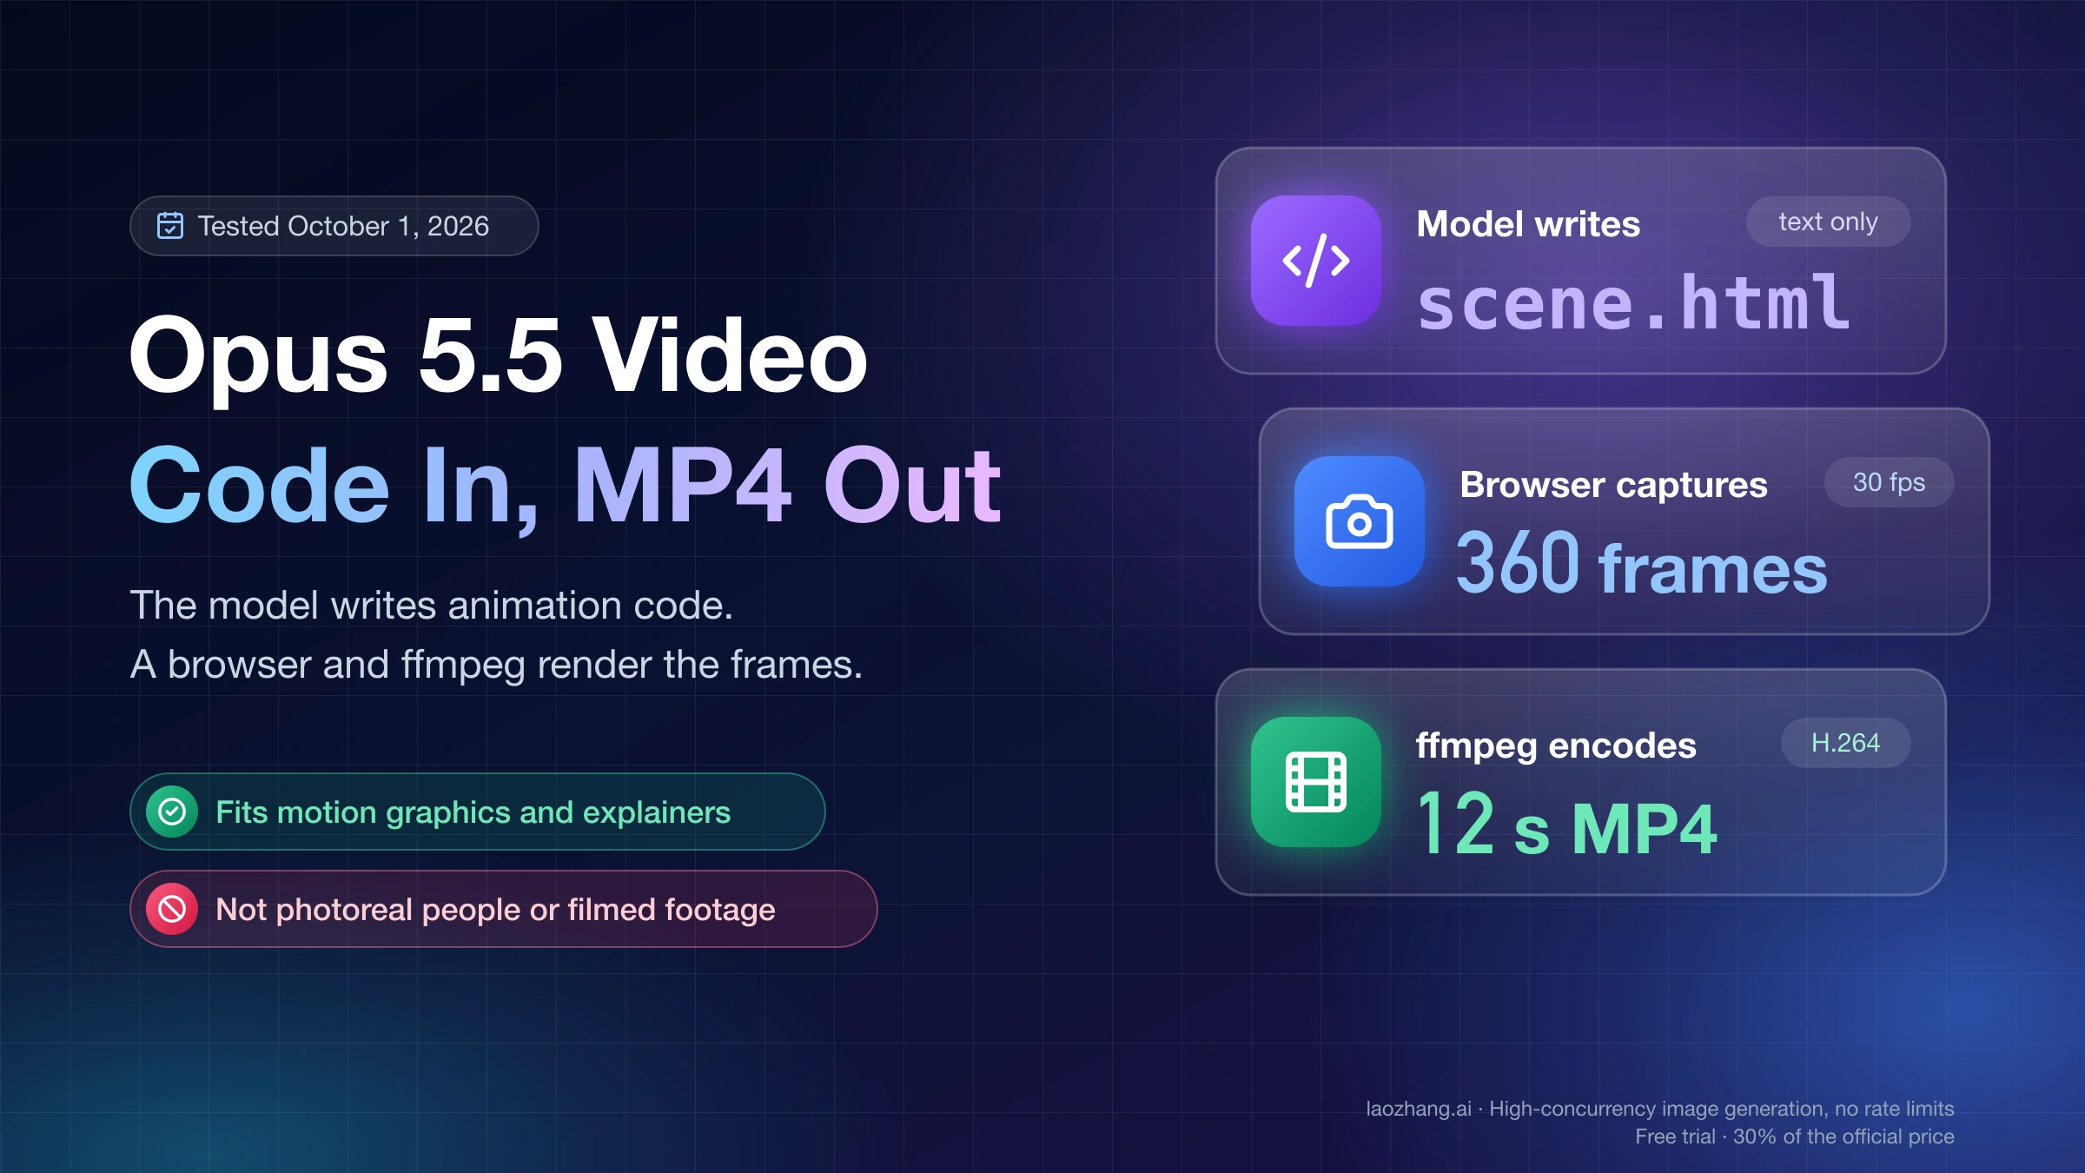Screen dimensions: 2085x1173
Task: Select the 'text only' badge
Action: point(1828,222)
